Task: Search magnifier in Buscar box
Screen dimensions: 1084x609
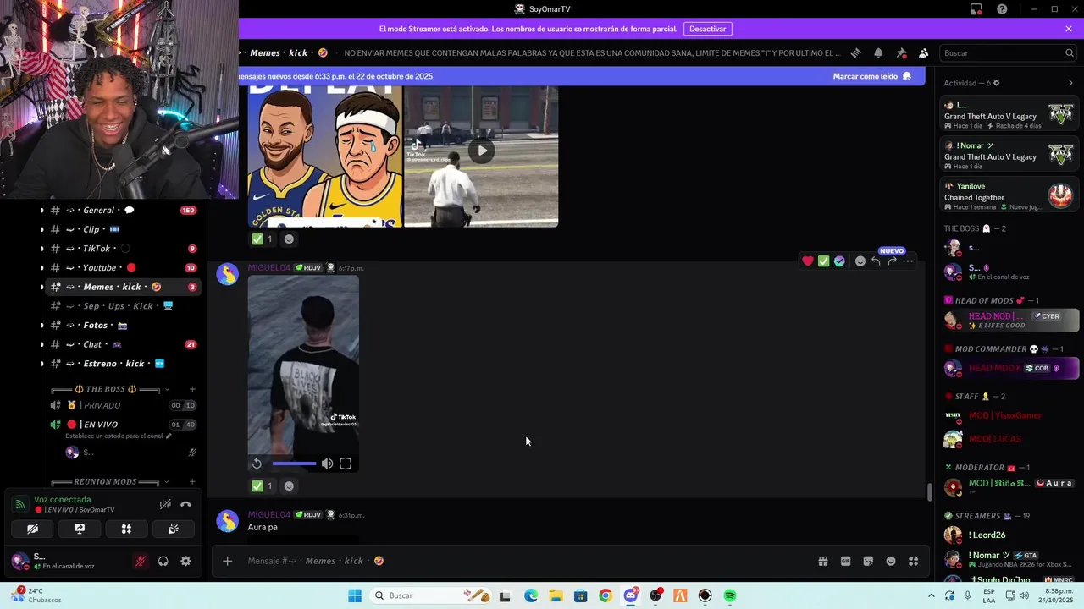Action: (x=1070, y=52)
